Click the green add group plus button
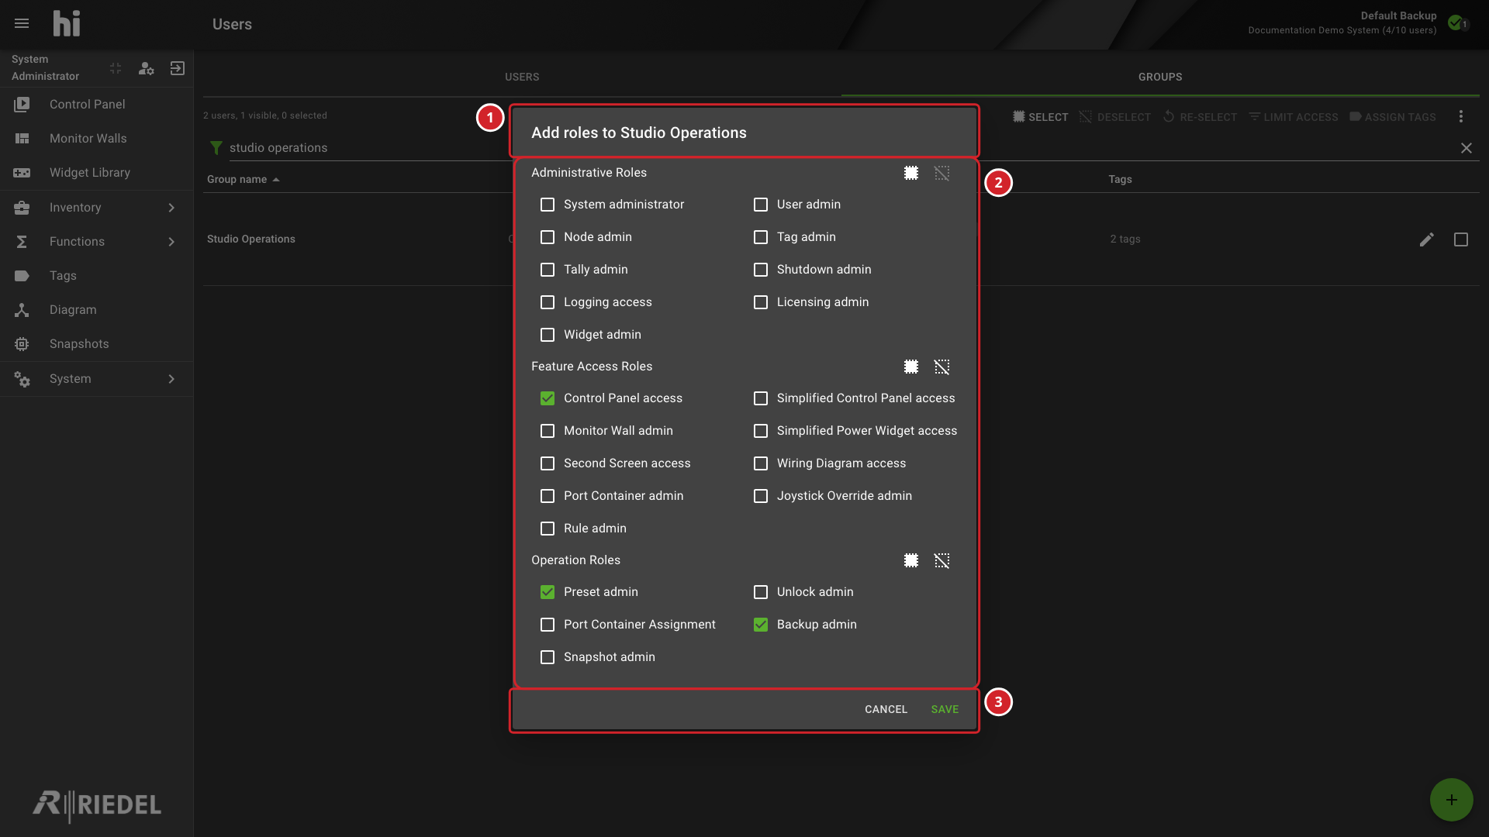The height and width of the screenshot is (837, 1489). 1451,800
